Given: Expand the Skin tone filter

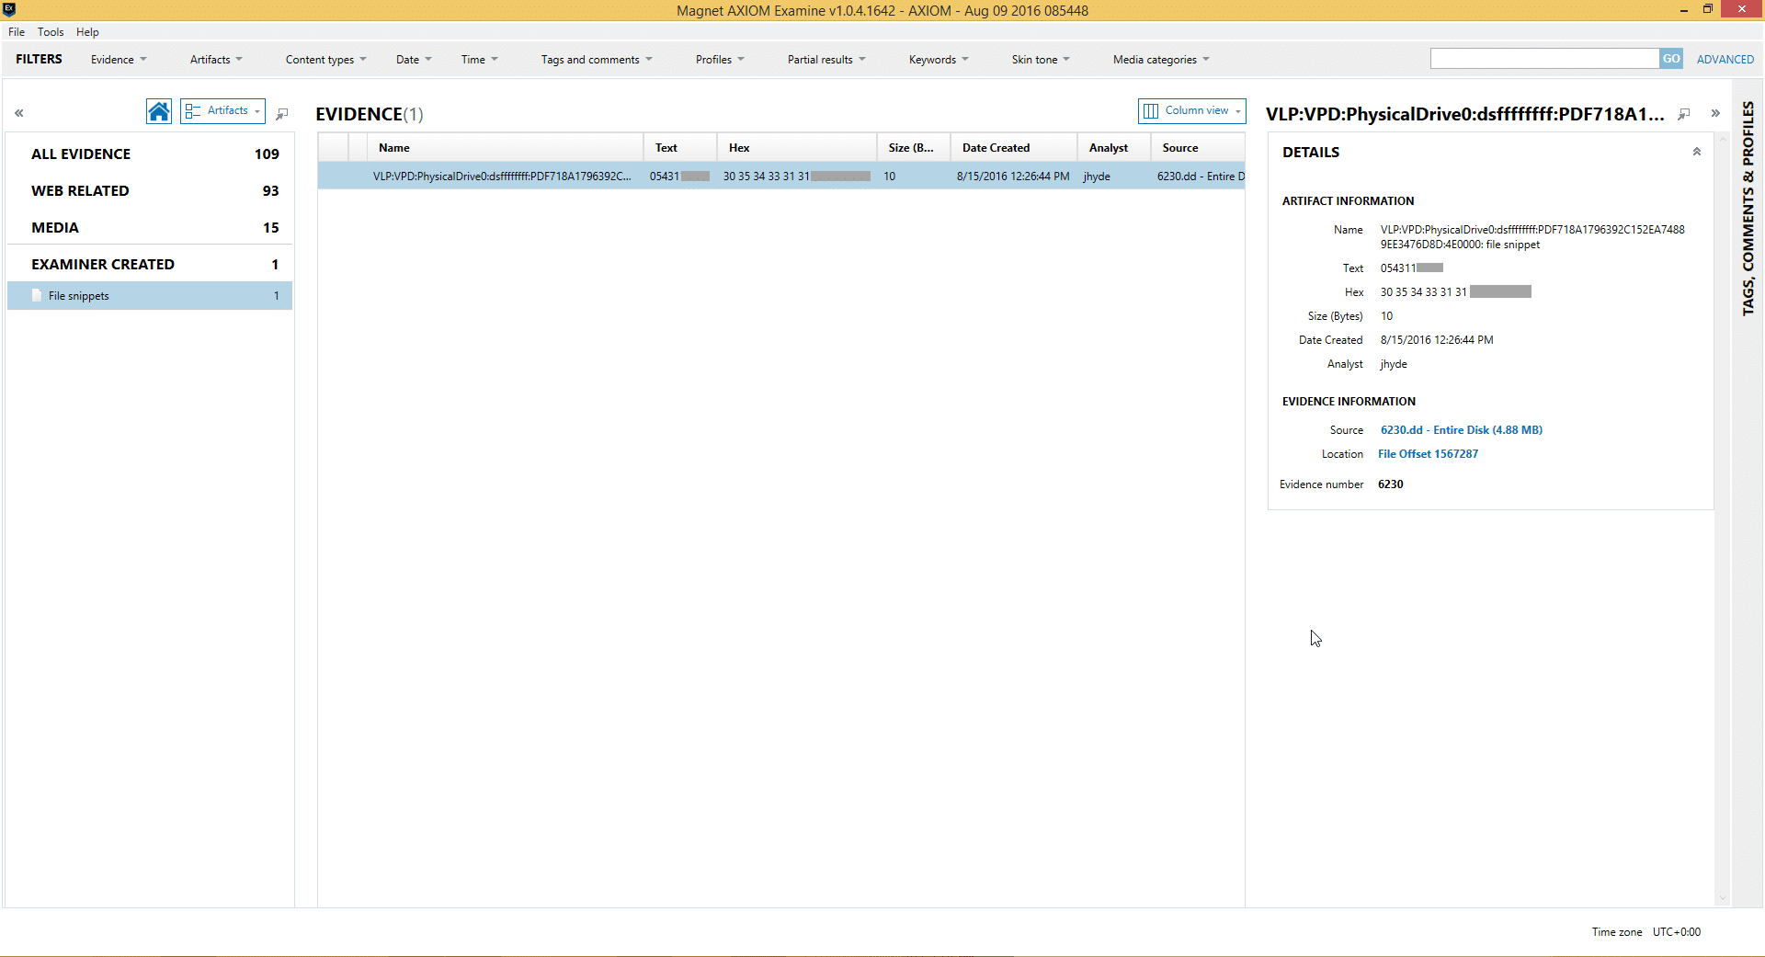Looking at the screenshot, I should coord(1041,60).
